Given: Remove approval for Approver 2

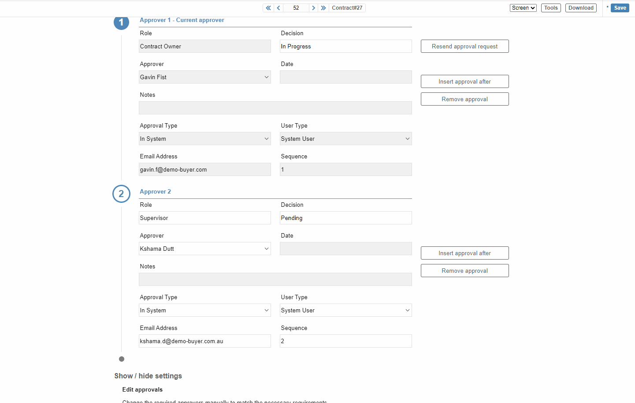Looking at the screenshot, I should [x=465, y=271].
